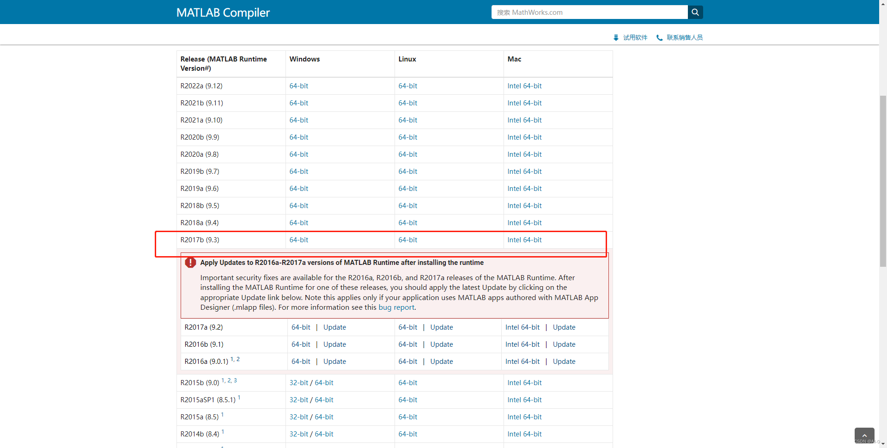Screen dimensions: 887x448
Task: Click the back-to-top arrow button
Action: [864, 436]
